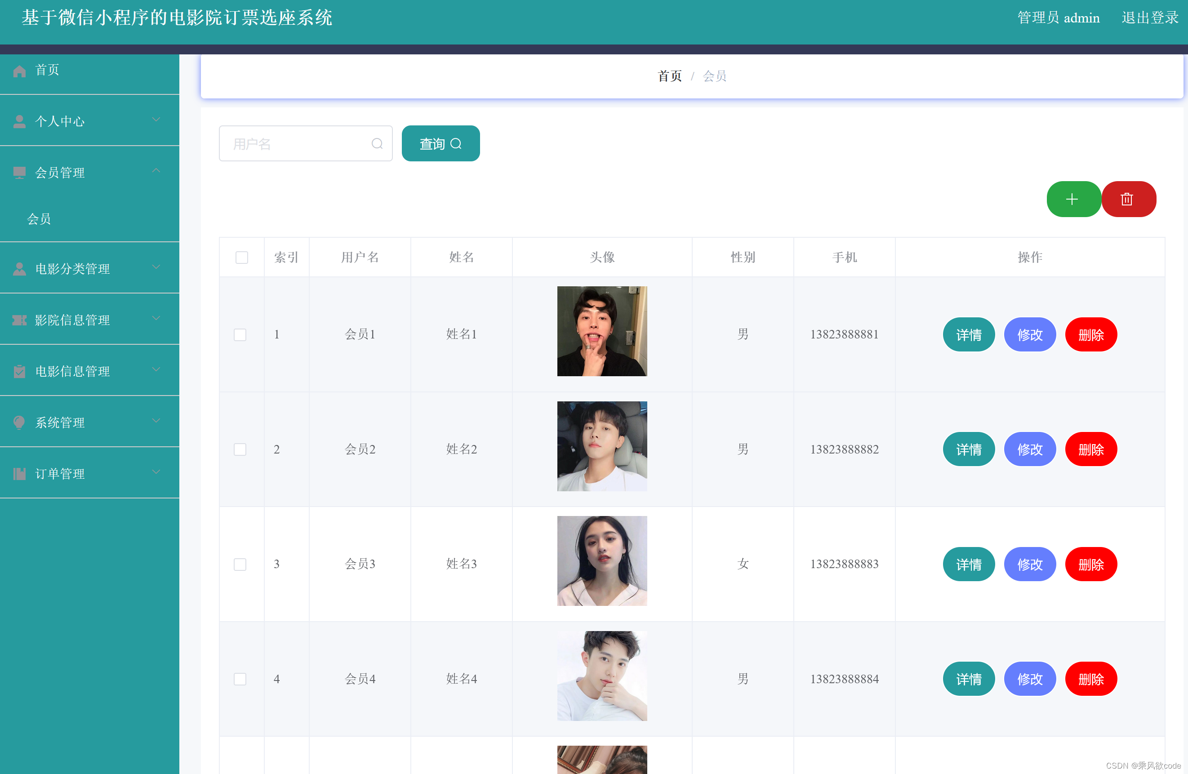The width and height of the screenshot is (1188, 774).
Task: Open 系统管理 via the bulb icon
Action: [19, 422]
